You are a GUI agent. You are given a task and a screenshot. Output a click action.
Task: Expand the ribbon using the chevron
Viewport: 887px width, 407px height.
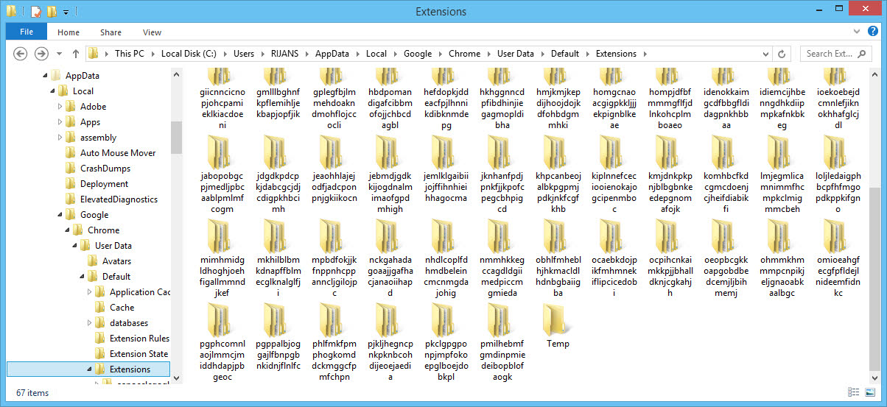point(857,32)
